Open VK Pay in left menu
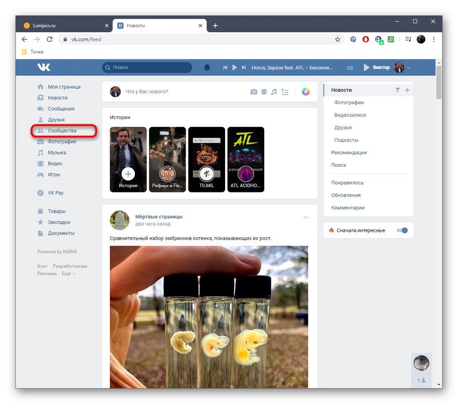The image size is (458, 404). coord(55,193)
